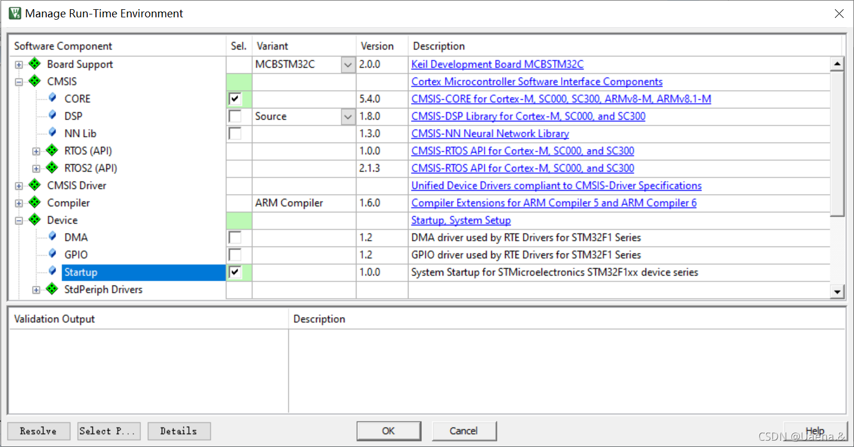Click the RTOS2 (API) green diamond icon
The width and height of the screenshot is (854, 447).
pyautogui.click(x=52, y=167)
